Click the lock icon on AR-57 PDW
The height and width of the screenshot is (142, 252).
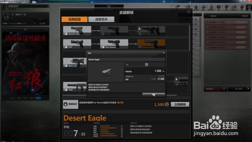point(176,79)
